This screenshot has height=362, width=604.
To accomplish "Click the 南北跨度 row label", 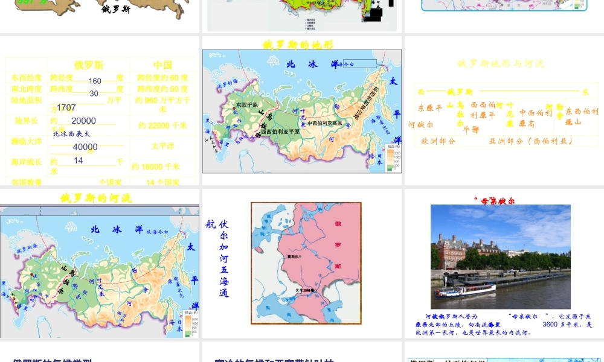I will (26, 89).
